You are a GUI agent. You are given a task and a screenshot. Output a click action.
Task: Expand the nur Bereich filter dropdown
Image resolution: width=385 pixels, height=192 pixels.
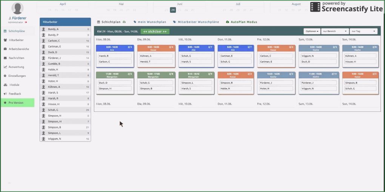[x=335, y=31]
